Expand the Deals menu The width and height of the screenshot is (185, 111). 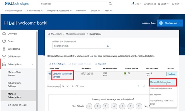108,10
